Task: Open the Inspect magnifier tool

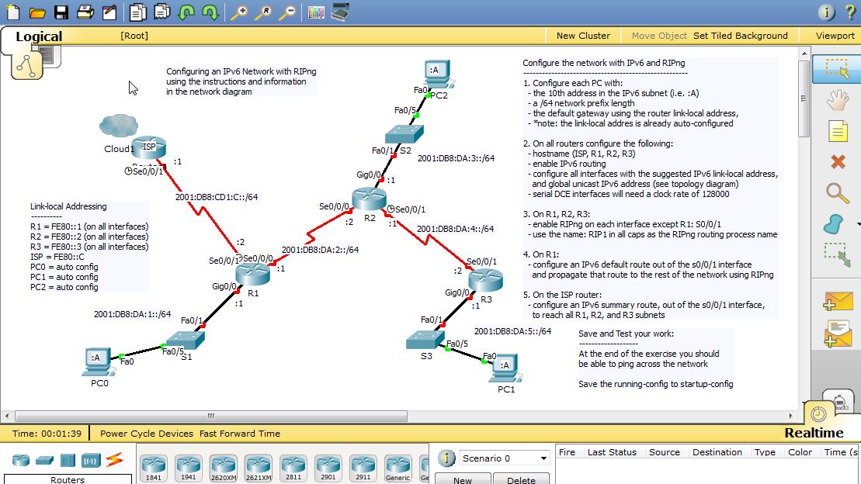Action: (x=838, y=193)
